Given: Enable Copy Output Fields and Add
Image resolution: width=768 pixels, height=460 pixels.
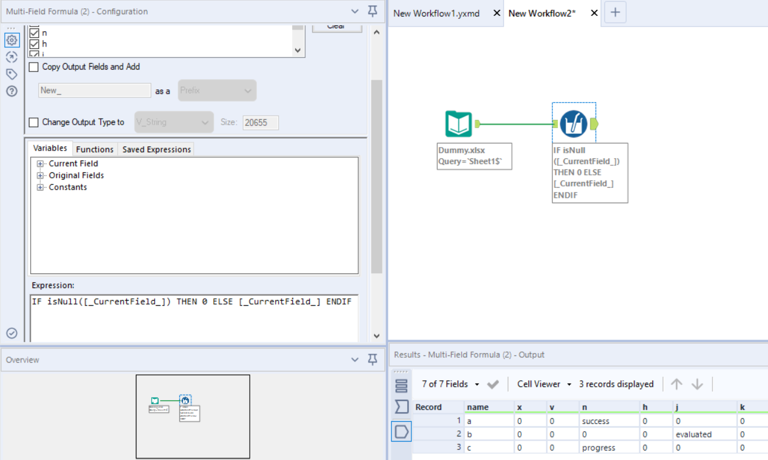Looking at the screenshot, I should (x=34, y=67).
